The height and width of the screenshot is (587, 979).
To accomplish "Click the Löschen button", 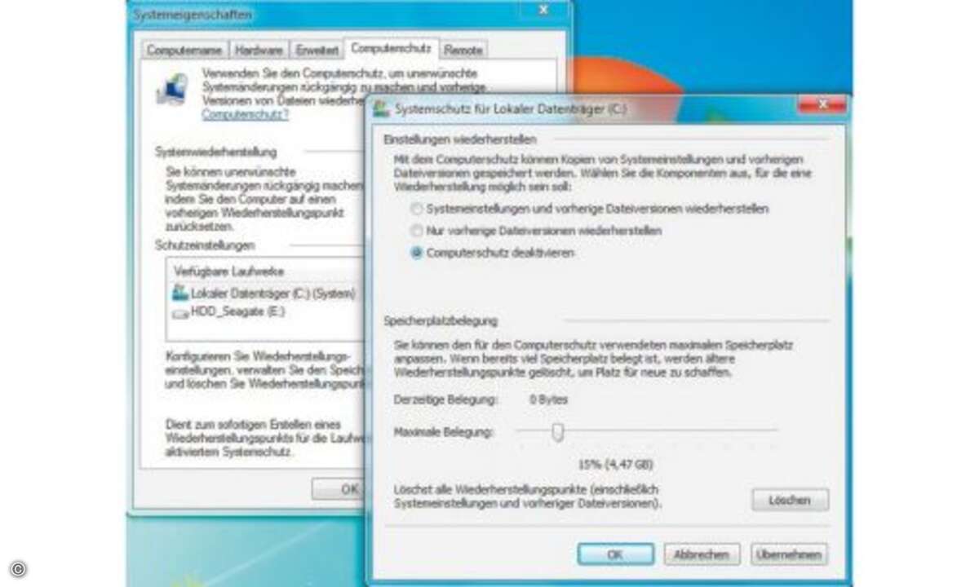I will [x=789, y=500].
